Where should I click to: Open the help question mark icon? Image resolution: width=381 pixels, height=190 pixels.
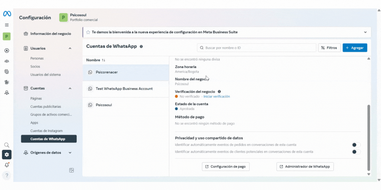[7, 175]
